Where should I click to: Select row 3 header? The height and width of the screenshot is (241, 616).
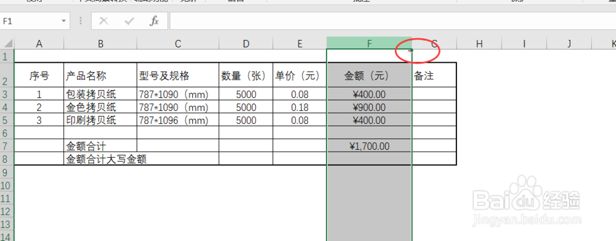(7, 94)
